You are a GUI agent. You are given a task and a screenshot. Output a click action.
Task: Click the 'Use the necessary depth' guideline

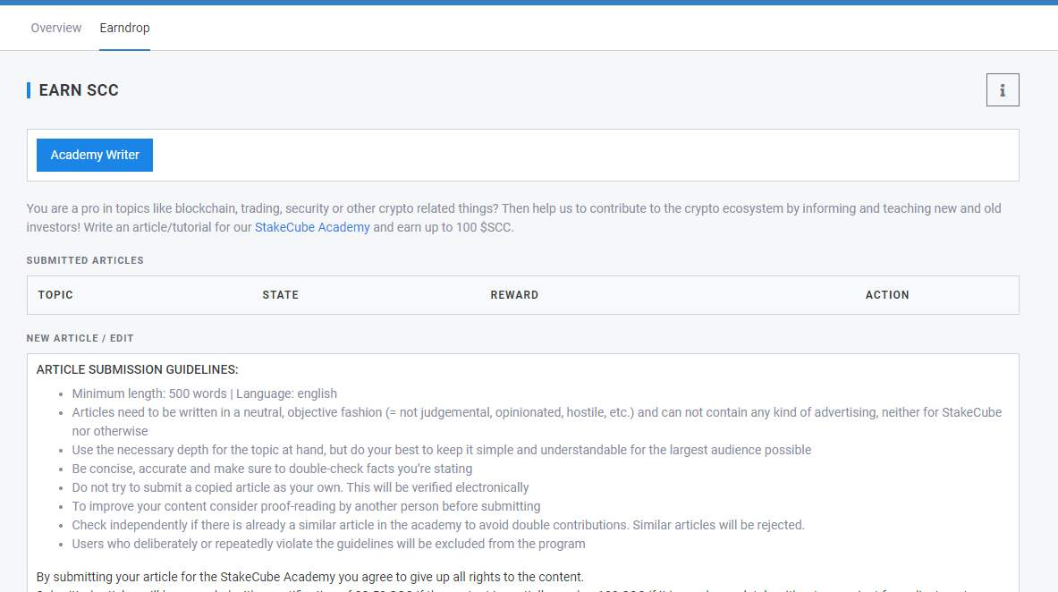tap(441, 450)
